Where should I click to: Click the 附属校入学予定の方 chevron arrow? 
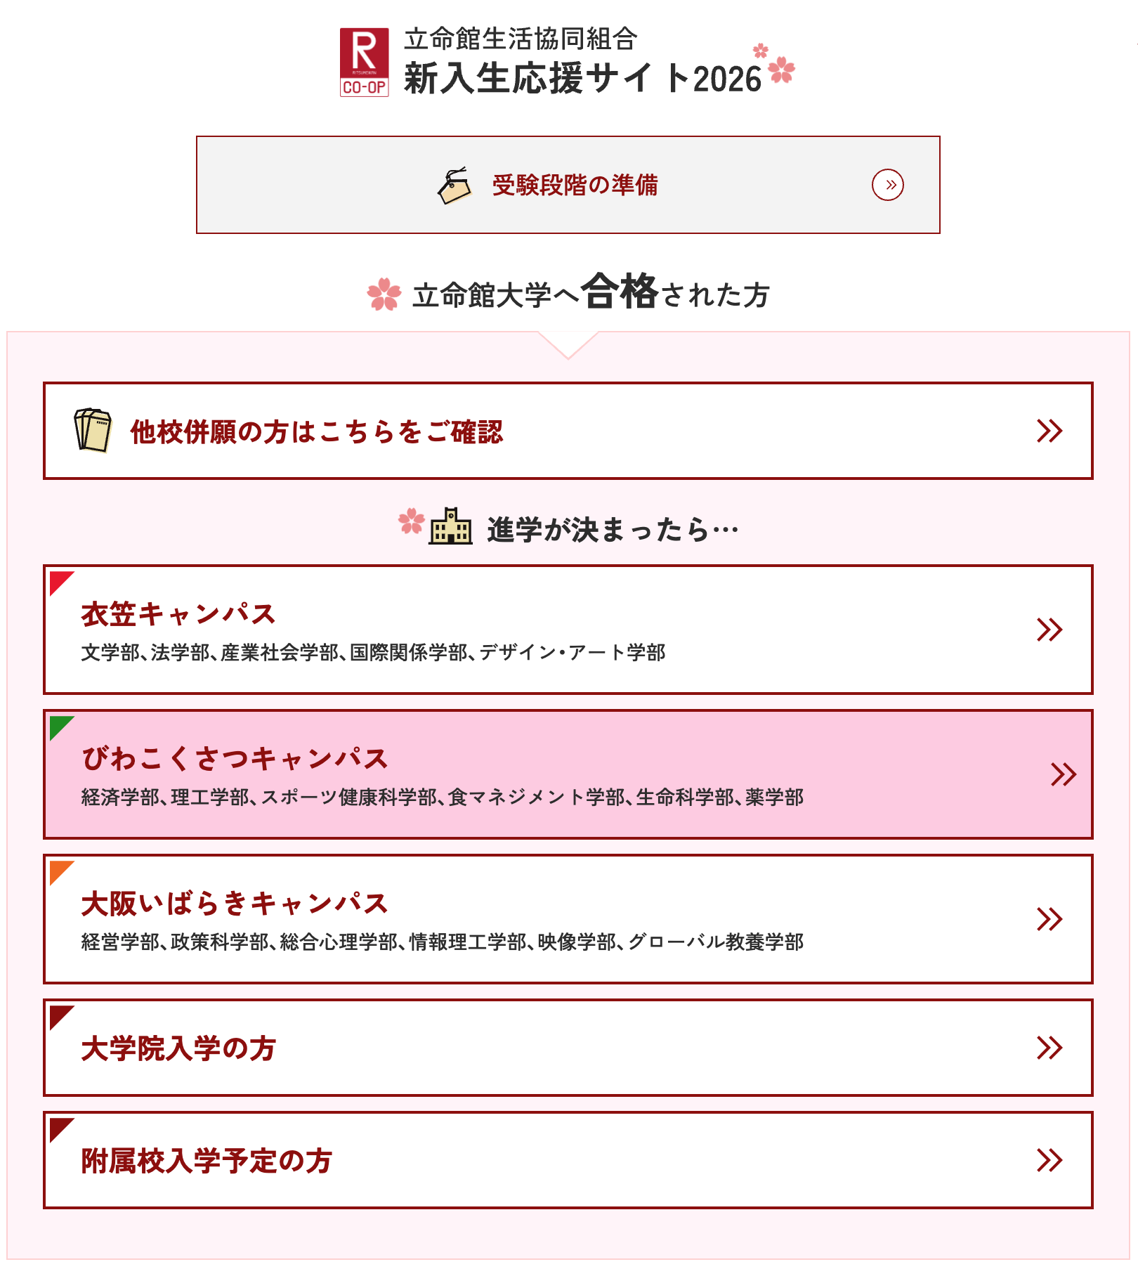pos(1049,1160)
